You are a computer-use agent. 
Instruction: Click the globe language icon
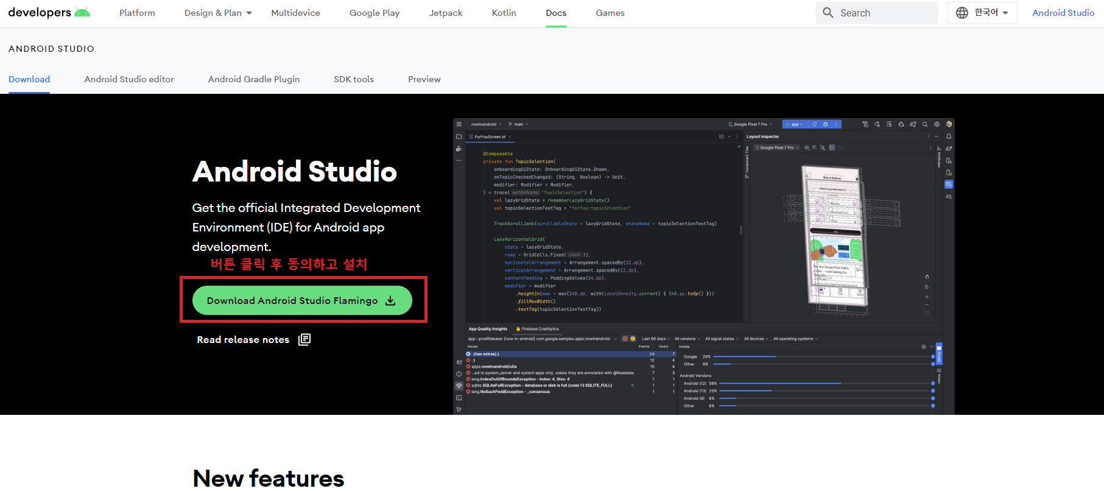(962, 13)
